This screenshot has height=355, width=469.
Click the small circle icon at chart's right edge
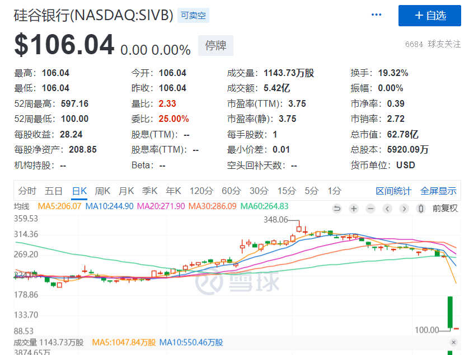click(x=453, y=342)
